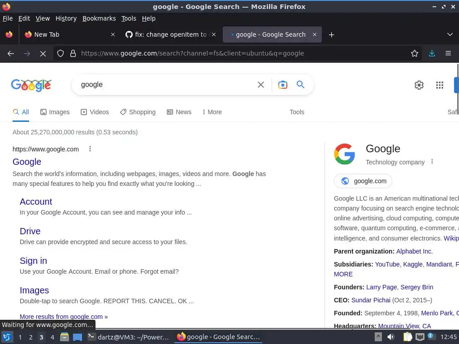Image resolution: width=459 pixels, height=344 pixels.
Task: Expand the system tray arrow
Action: pyautogui.click(x=378, y=337)
